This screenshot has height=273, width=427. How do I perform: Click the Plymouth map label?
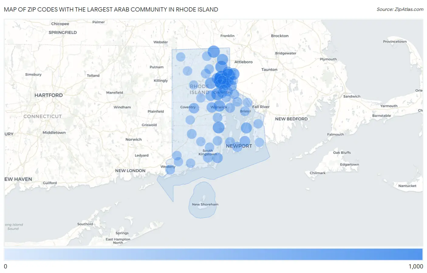(x=328, y=59)
